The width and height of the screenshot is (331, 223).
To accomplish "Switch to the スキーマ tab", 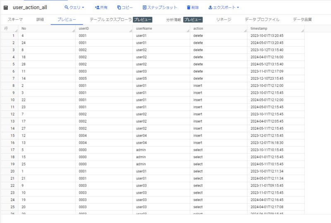I will [15, 19].
